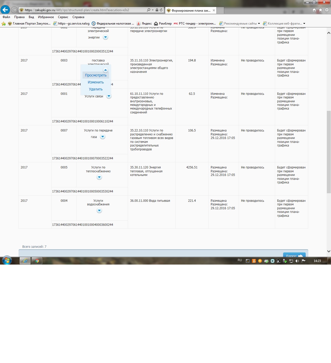
Task: Click the browser back arrow button
Action: pos(5,10)
